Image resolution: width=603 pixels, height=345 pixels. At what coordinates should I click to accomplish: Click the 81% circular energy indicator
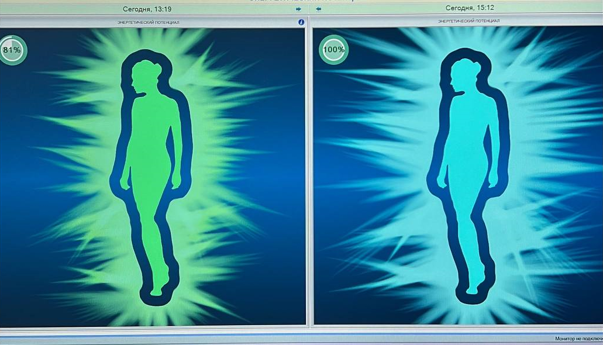(x=12, y=50)
